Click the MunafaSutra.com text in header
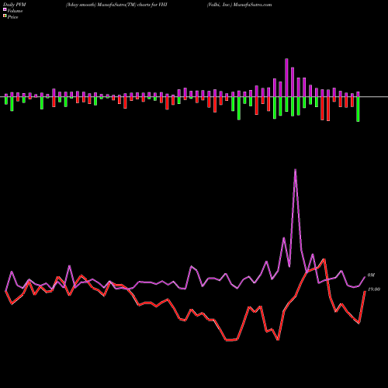Viewport: 388px width, 388px height. [x=252, y=5]
